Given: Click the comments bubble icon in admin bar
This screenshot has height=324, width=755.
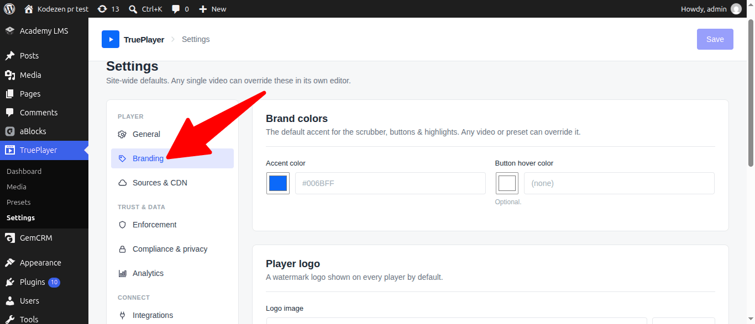Looking at the screenshot, I should (176, 9).
